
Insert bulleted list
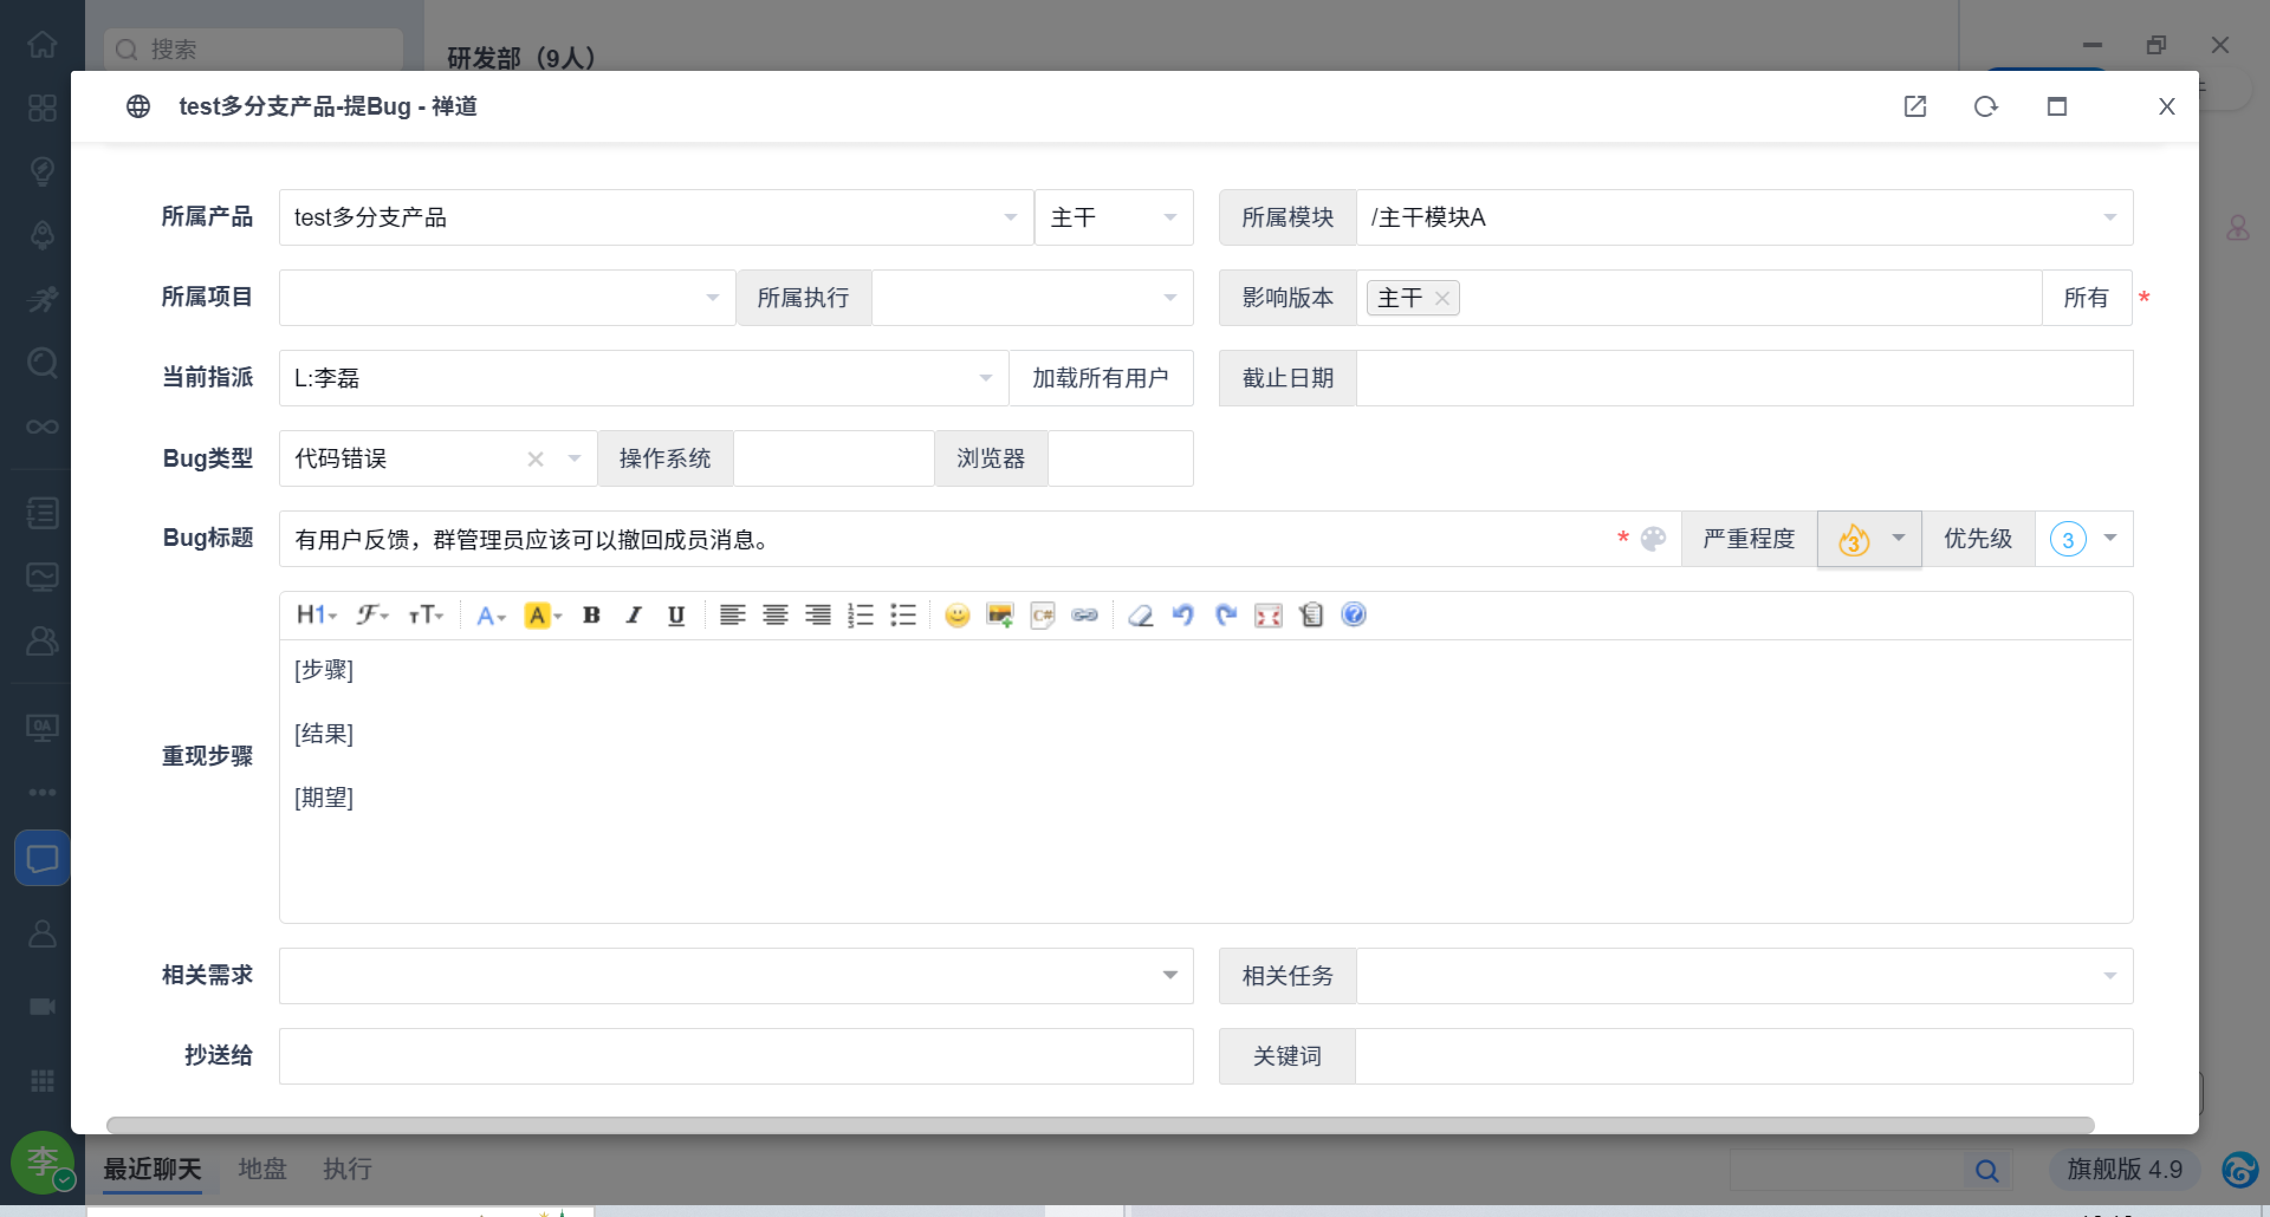(903, 614)
